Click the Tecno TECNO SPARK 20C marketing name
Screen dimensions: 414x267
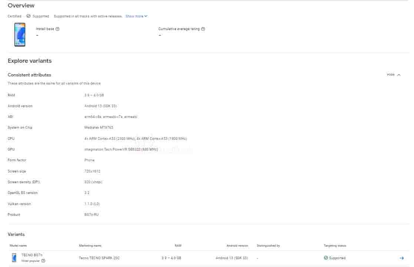99,258
